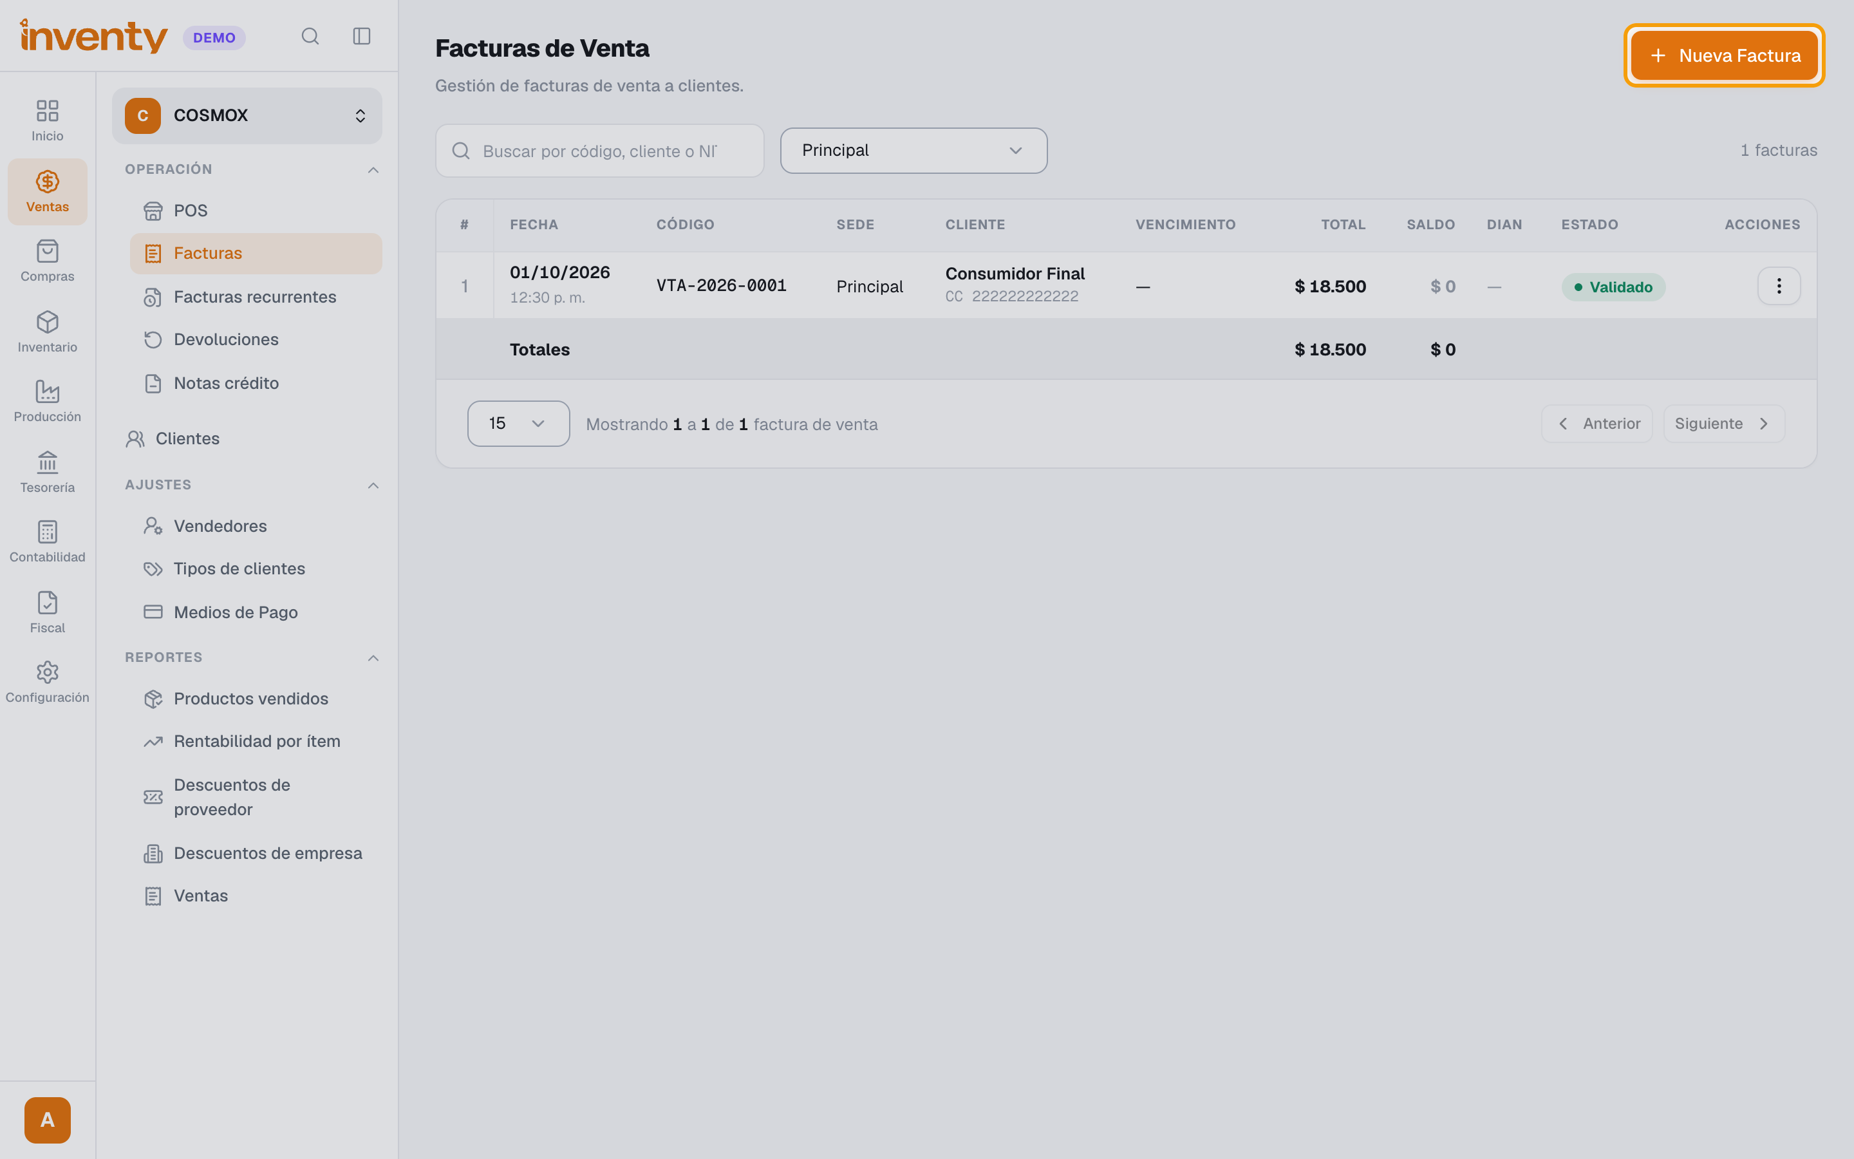Screen dimensions: 1854x1159
Task: Open the Contabilidad module
Action: [48, 542]
